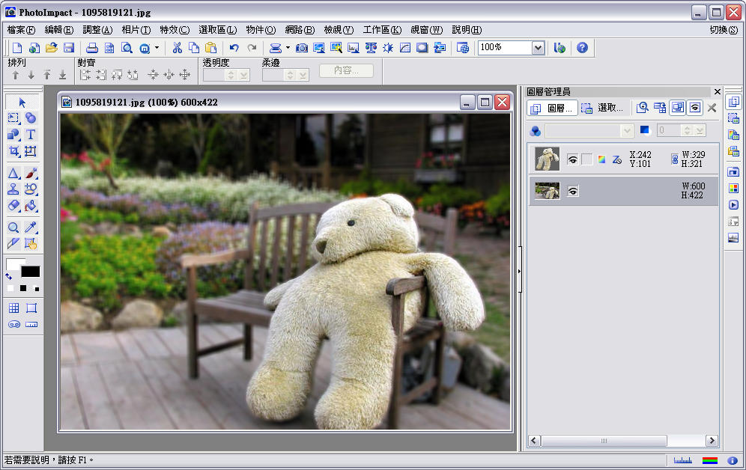Viewport: 746px width, 470px height.
Task: Toggle visibility of the base image layer
Action: coord(573,192)
